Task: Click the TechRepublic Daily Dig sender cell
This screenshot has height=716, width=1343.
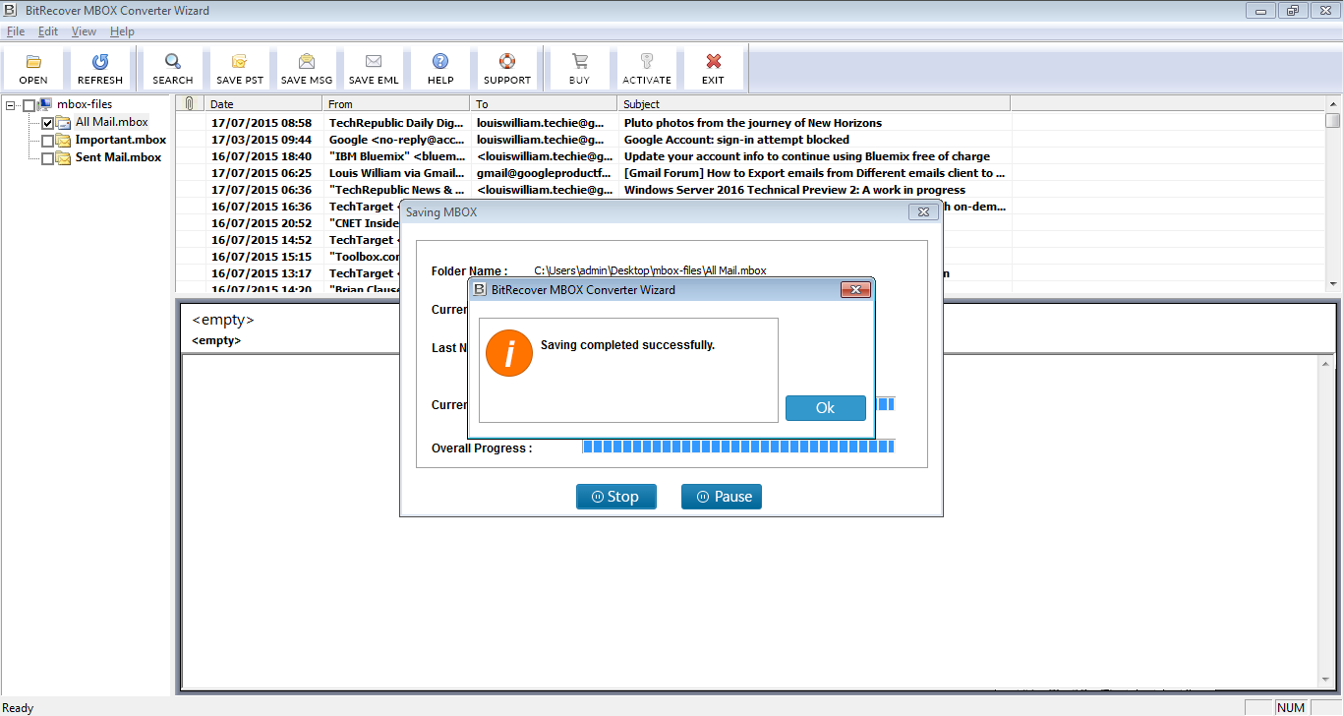Action: (x=396, y=123)
